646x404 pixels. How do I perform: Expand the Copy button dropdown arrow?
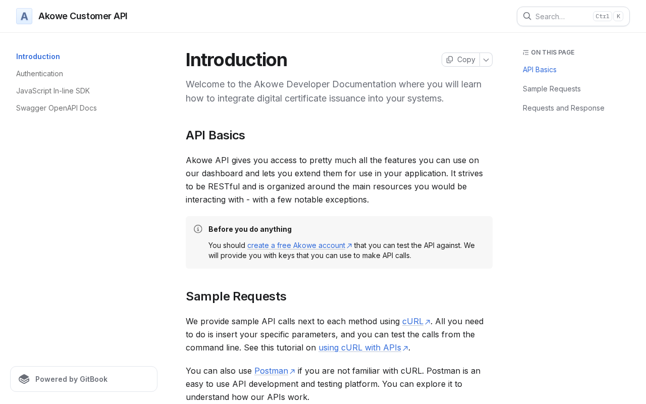[486, 60]
